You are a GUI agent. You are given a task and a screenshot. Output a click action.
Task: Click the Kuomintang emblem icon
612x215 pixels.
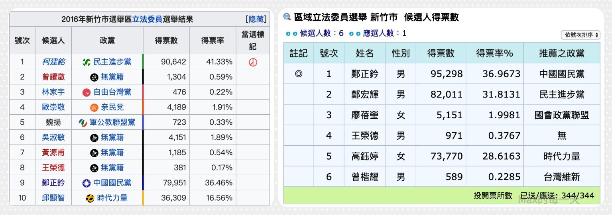[x=86, y=183]
